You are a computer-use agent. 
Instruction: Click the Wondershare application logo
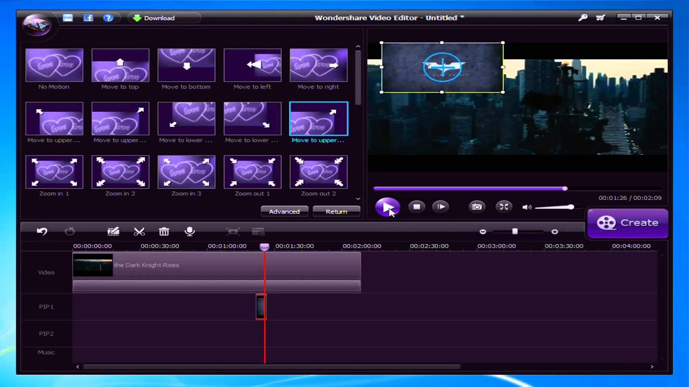tap(37, 24)
